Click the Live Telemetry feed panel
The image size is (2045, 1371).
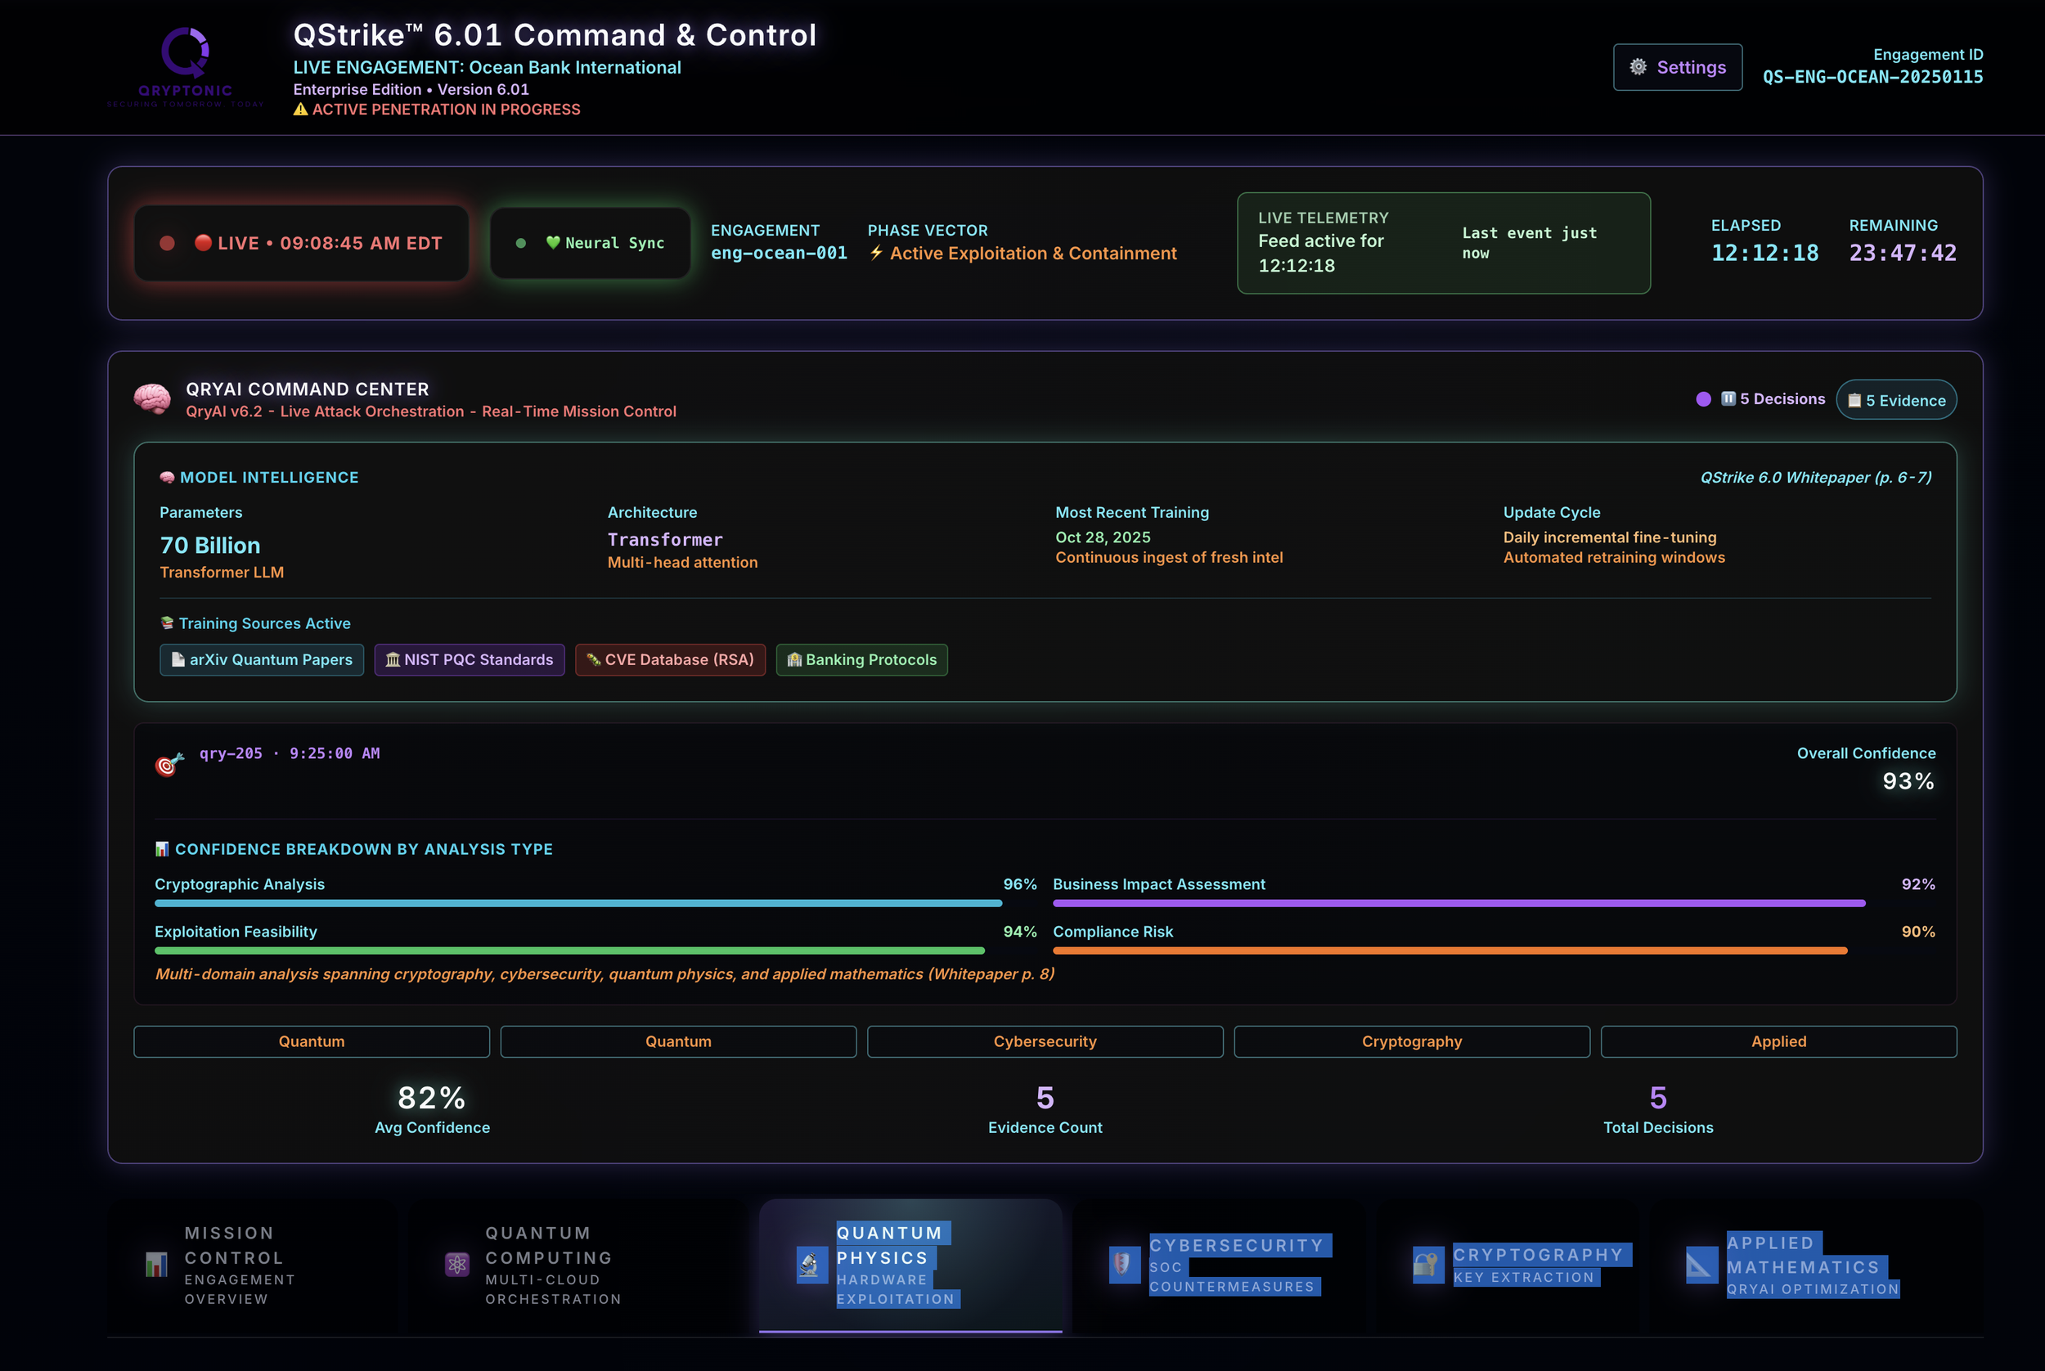click(1443, 243)
